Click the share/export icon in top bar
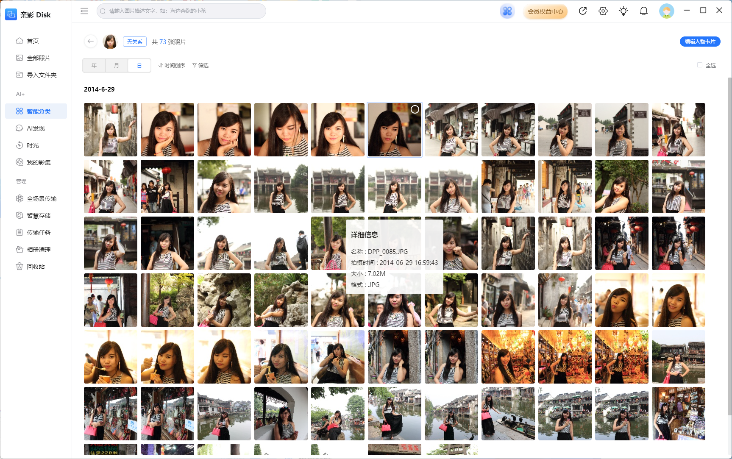The height and width of the screenshot is (459, 732). click(583, 11)
